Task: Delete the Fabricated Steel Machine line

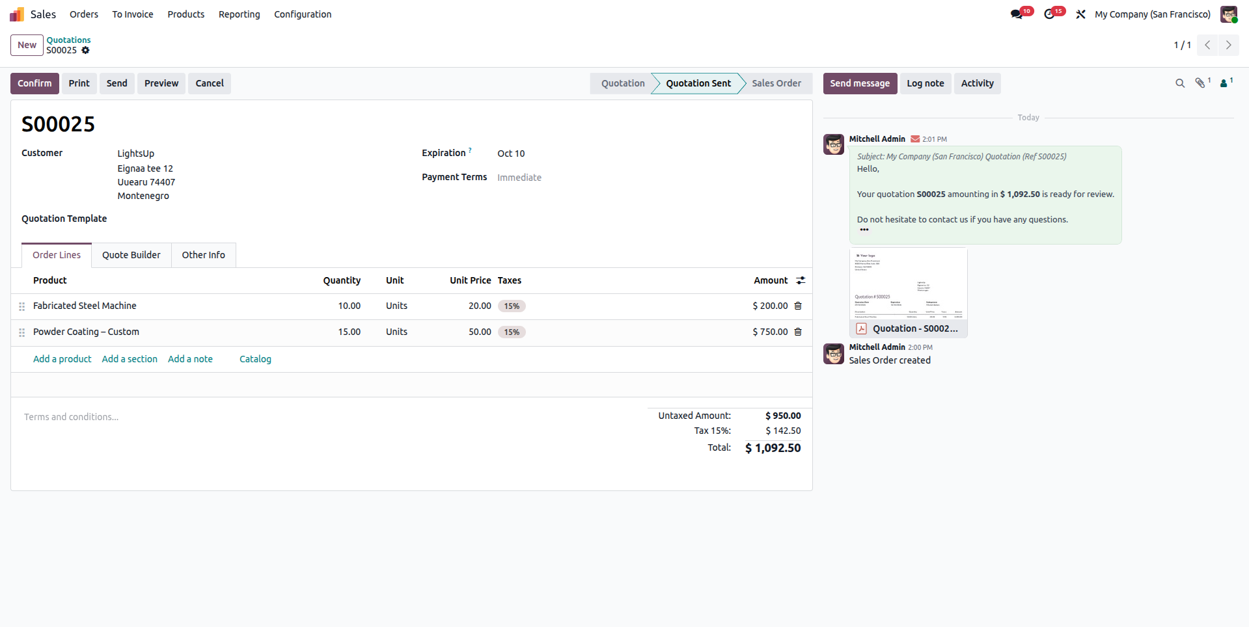Action: point(798,306)
